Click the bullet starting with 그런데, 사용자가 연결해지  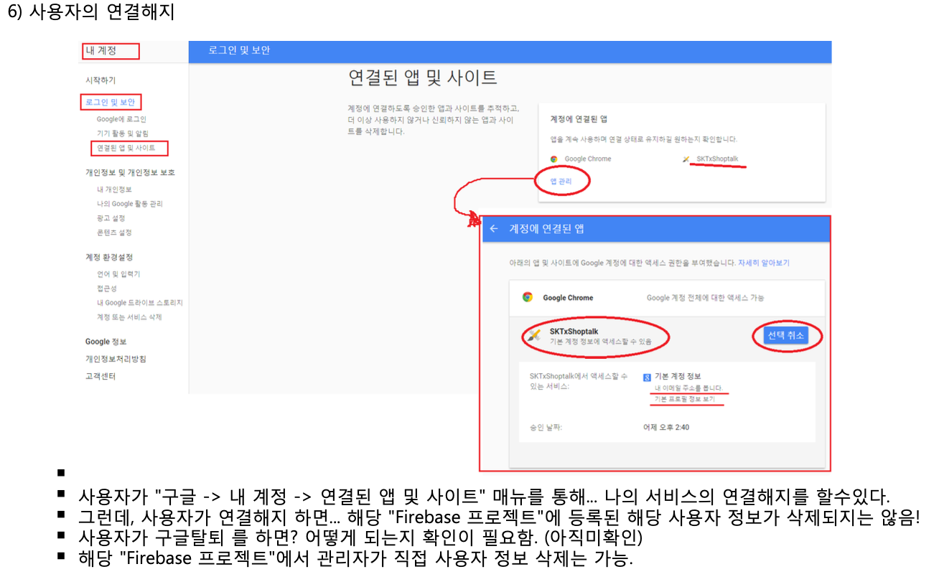499,516
